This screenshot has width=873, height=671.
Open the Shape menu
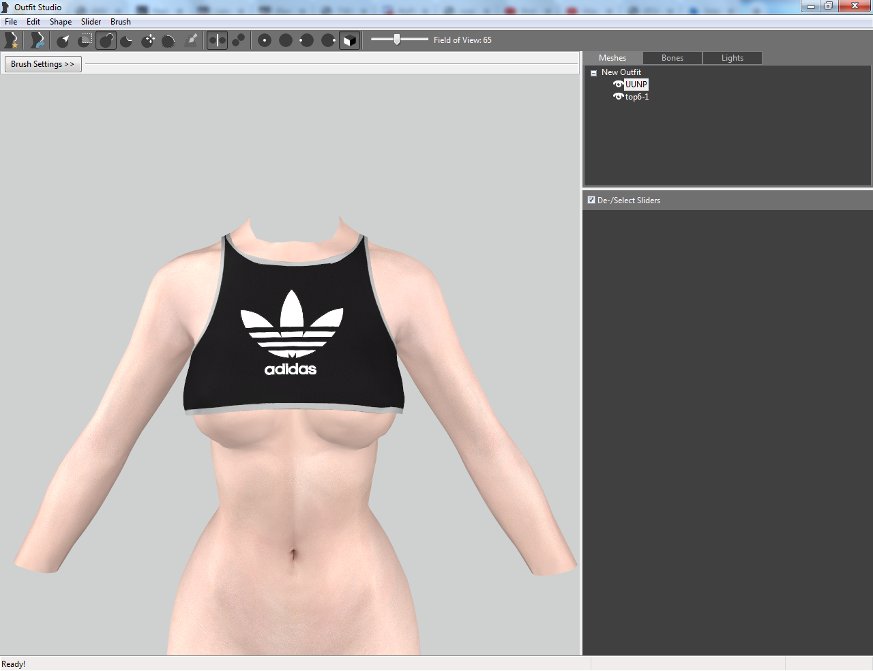(61, 22)
